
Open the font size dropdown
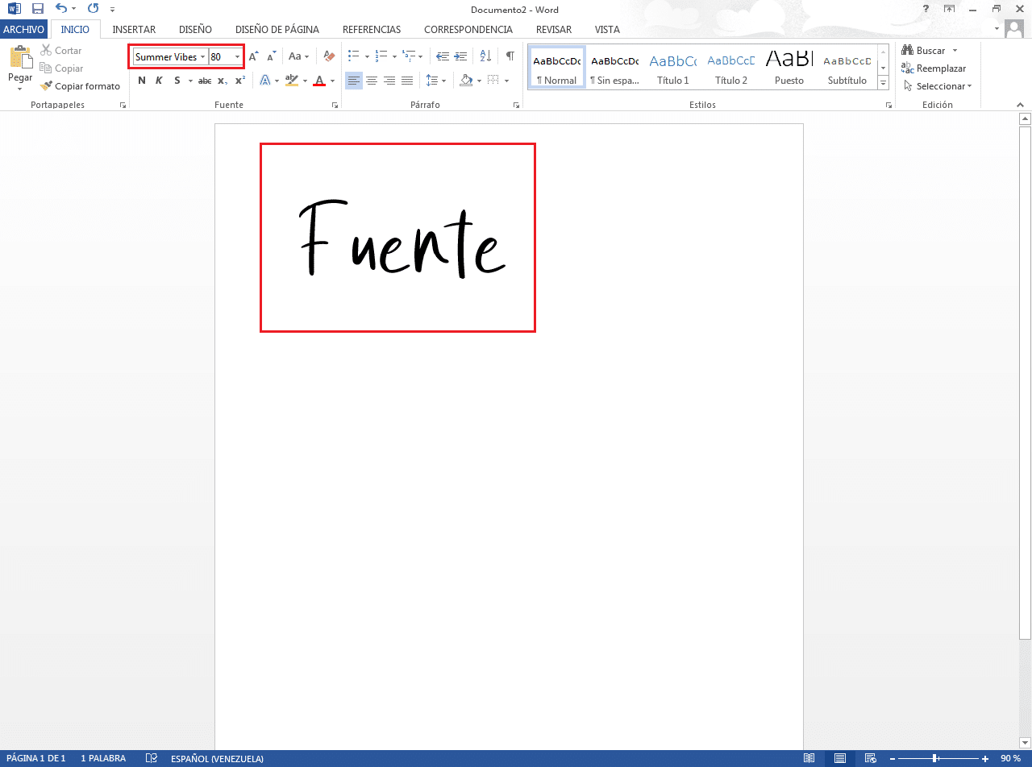[x=237, y=56]
